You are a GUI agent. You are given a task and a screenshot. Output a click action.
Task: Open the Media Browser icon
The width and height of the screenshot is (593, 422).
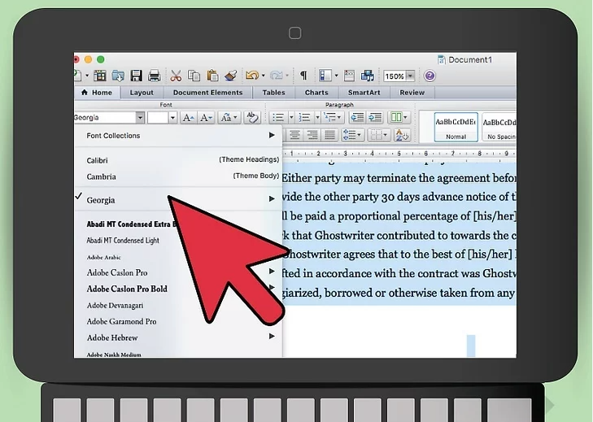(x=367, y=76)
